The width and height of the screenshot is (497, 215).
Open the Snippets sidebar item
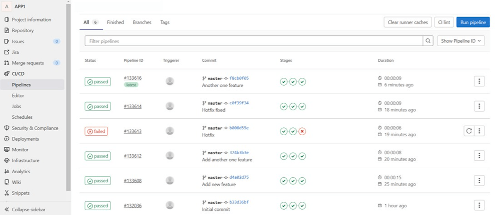[x=20, y=193]
